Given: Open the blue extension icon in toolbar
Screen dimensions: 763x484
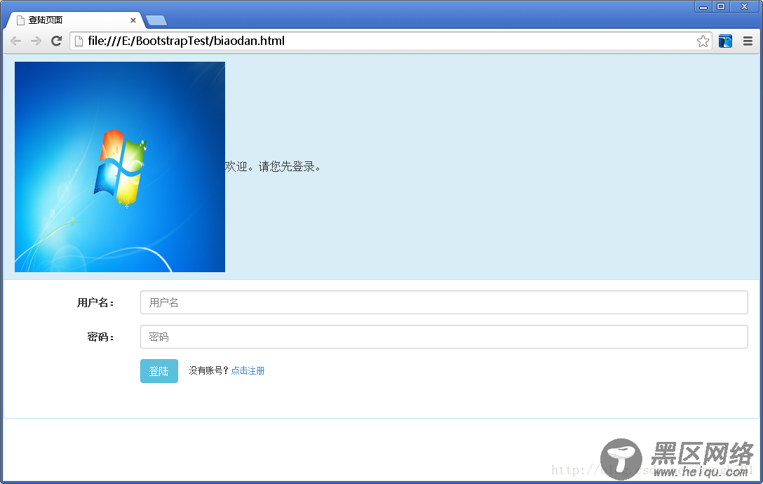Looking at the screenshot, I should pyautogui.click(x=725, y=41).
